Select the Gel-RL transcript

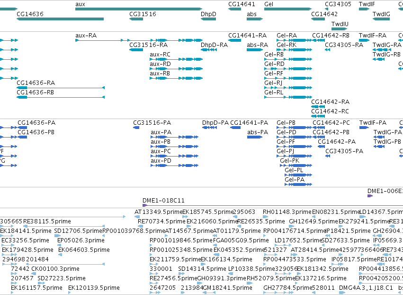point(288,97)
